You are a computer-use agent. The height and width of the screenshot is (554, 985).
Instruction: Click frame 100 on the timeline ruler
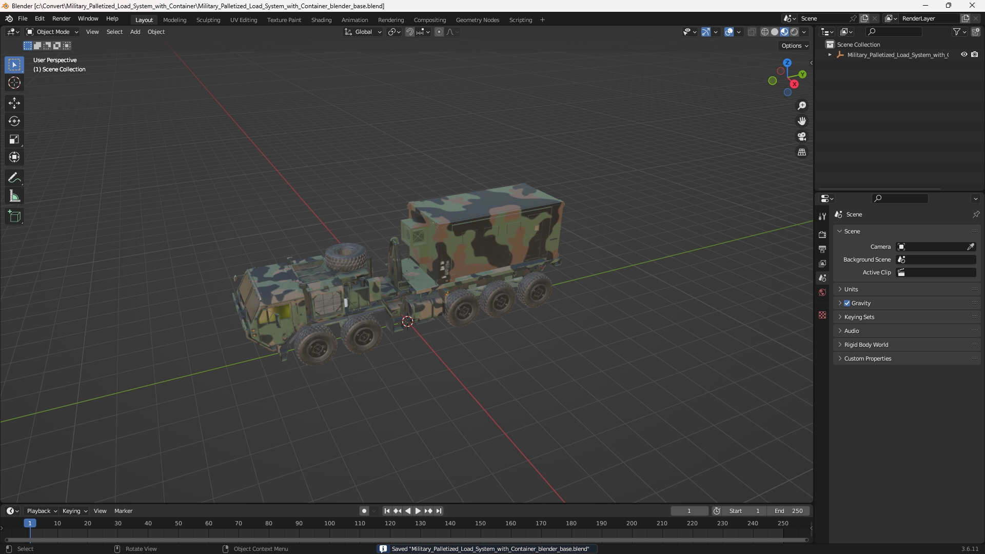pos(329,523)
